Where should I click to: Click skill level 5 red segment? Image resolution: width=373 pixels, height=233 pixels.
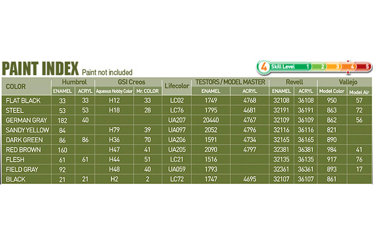pyautogui.click(x=367, y=67)
